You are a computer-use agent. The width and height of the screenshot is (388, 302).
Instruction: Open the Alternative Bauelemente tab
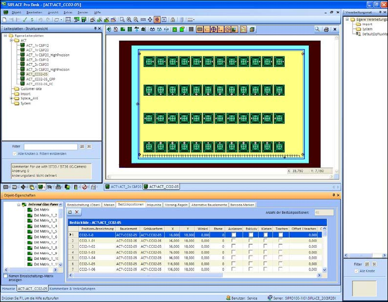[x=209, y=205]
